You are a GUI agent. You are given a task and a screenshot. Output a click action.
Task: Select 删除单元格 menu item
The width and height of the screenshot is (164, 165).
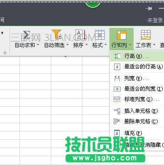(137, 121)
